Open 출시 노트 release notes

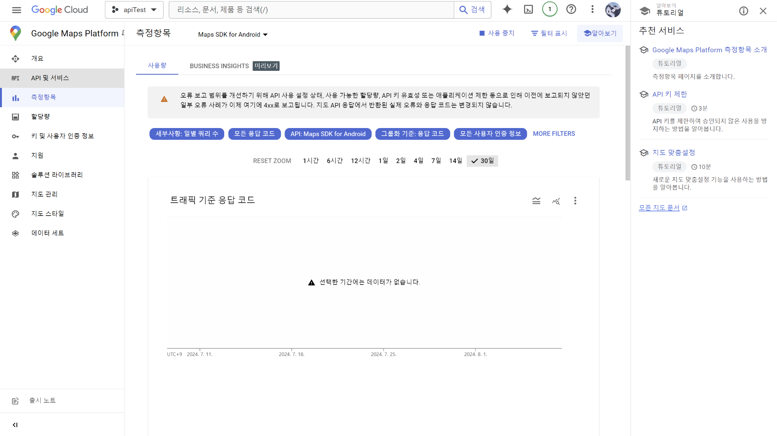[62, 401]
